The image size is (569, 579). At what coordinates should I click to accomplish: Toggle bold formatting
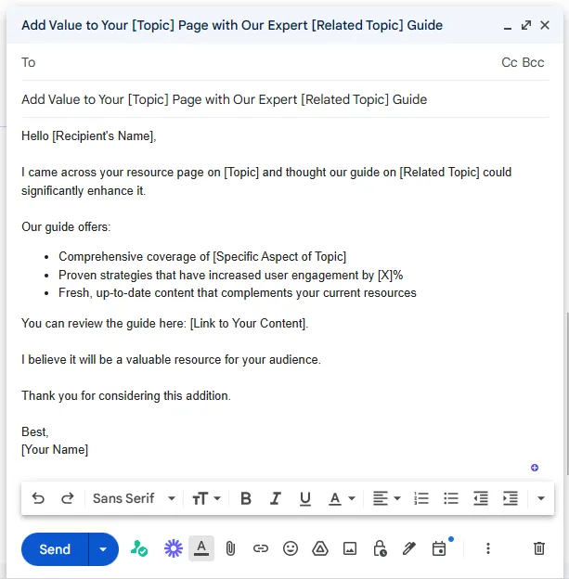tap(246, 498)
